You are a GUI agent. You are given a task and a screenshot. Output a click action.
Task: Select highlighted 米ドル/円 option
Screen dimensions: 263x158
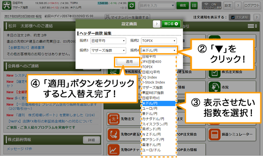coord(159,103)
